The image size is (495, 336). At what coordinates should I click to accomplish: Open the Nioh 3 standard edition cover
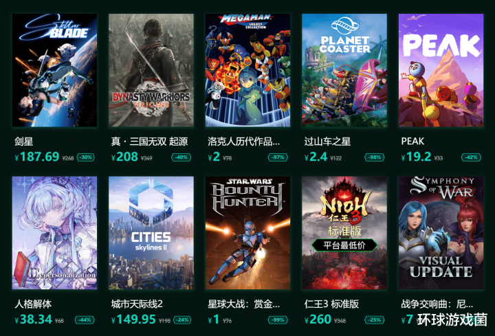click(x=344, y=233)
